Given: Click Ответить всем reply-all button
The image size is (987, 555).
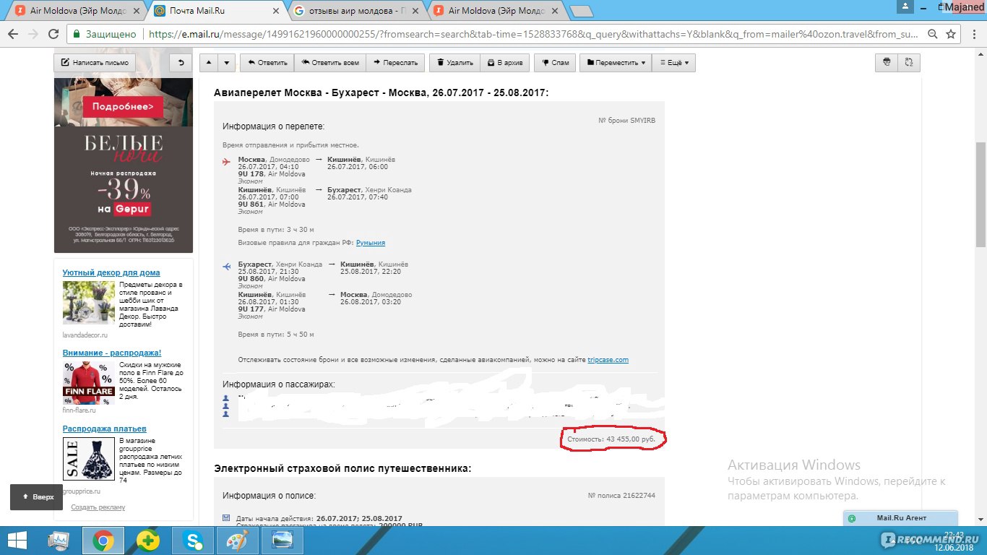Looking at the screenshot, I should coord(330,63).
